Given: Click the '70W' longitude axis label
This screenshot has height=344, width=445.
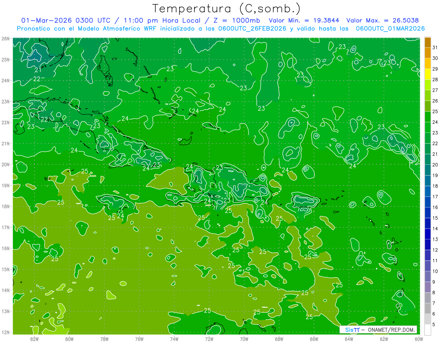Looking at the screenshot, I should [244, 339].
